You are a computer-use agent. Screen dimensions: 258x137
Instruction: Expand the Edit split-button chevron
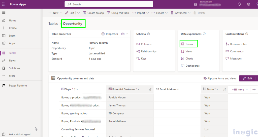pos(79,13)
